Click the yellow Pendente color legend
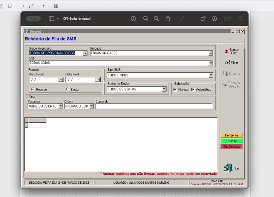This screenshot has height=197, width=274. click(x=231, y=135)
